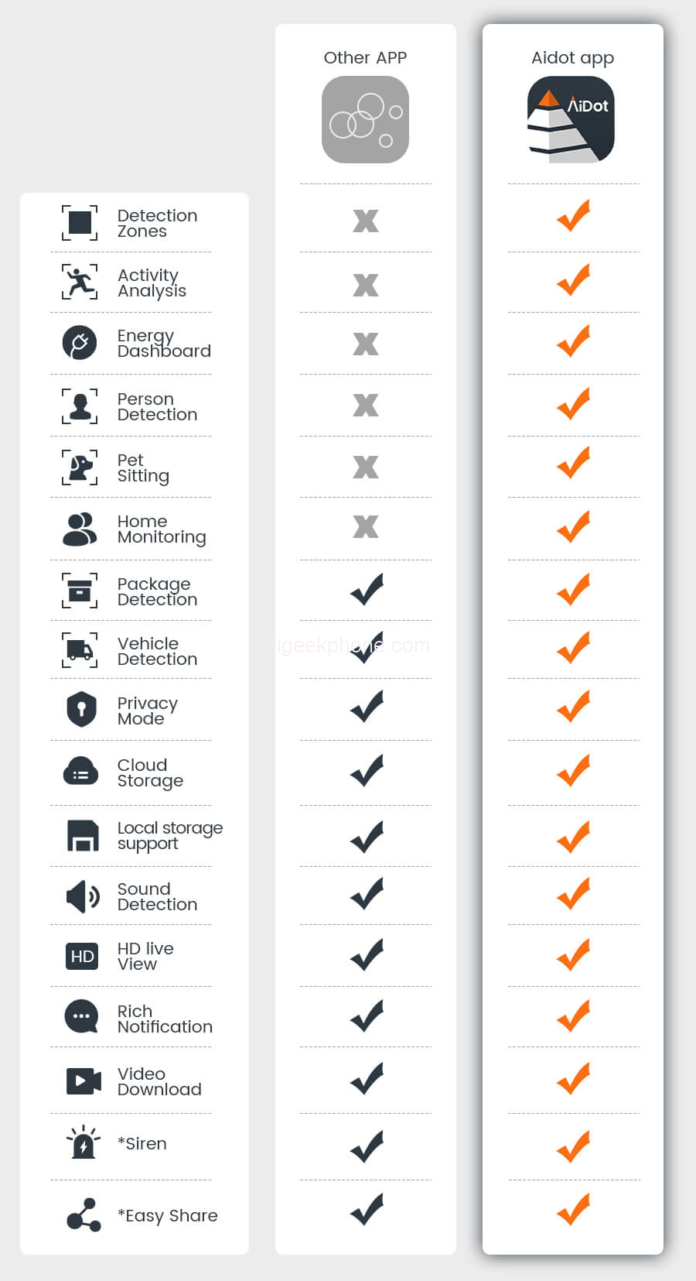696x1281 pixels.
Task: Click the Other APP column heading
Action: point(365,58)
